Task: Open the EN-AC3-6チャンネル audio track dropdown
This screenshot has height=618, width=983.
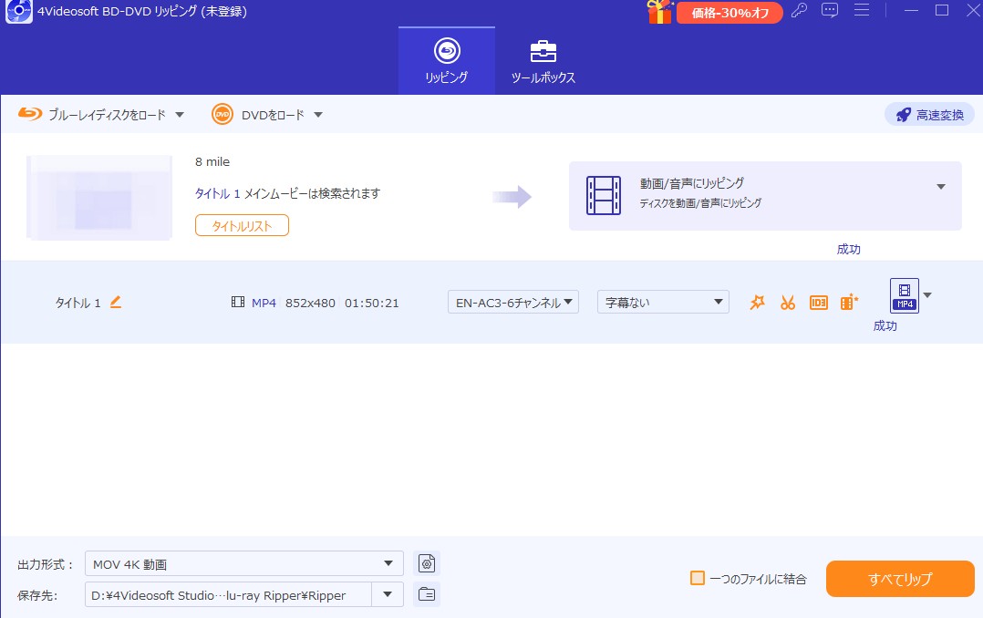Action: coord(512,302)
